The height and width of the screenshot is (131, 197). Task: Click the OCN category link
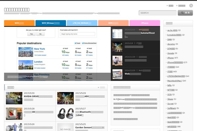169,95
